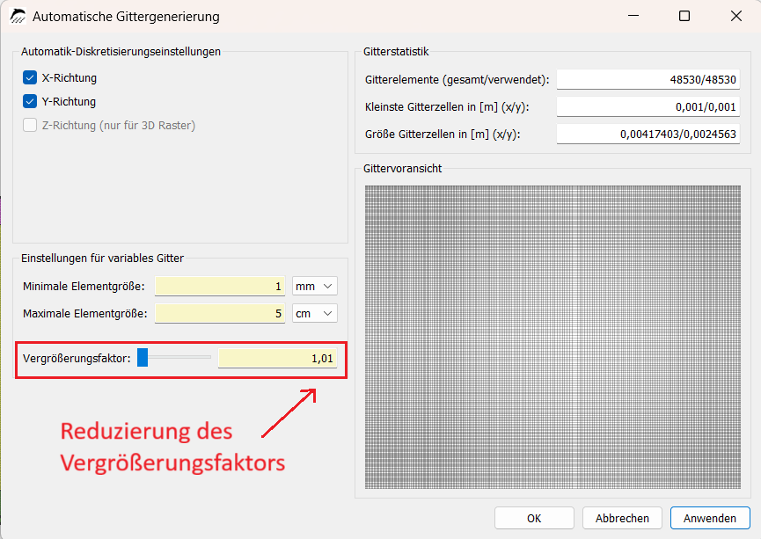Image resolution: width=761 pixels, height=539 pixels.
Task: Click the Kleinste Gitterzellen value field
Action: point(648,106)
